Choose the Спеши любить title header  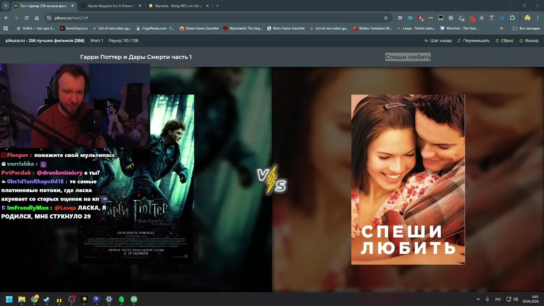(408, 57)
